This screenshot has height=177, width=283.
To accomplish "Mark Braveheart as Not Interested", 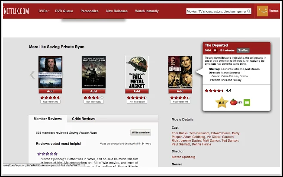I will click(50, 102).
